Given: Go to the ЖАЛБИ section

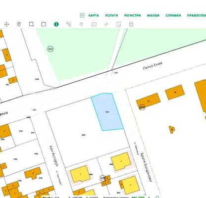Looking at the screenshot, I should point(153,15).
